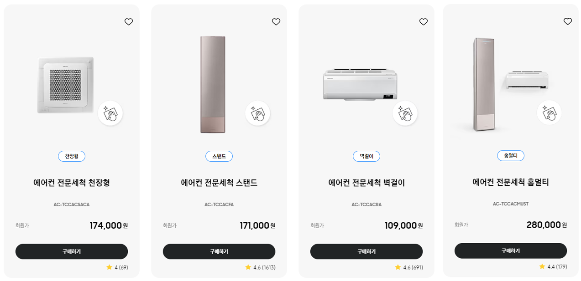Click 구매하기 on the 280,000원 product

pos(511,250)
